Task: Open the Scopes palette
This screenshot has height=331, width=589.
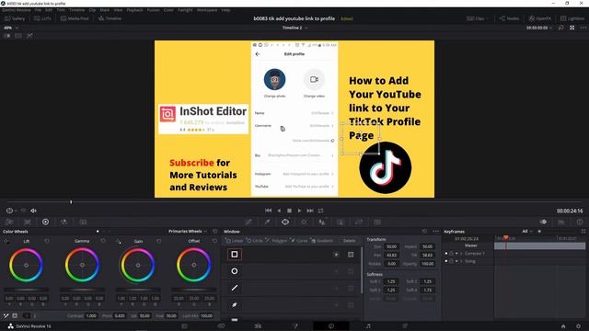Action: [x=561, y=222]
